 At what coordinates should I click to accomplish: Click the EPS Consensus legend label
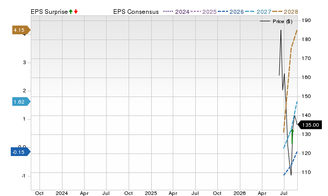click(136, 12)
